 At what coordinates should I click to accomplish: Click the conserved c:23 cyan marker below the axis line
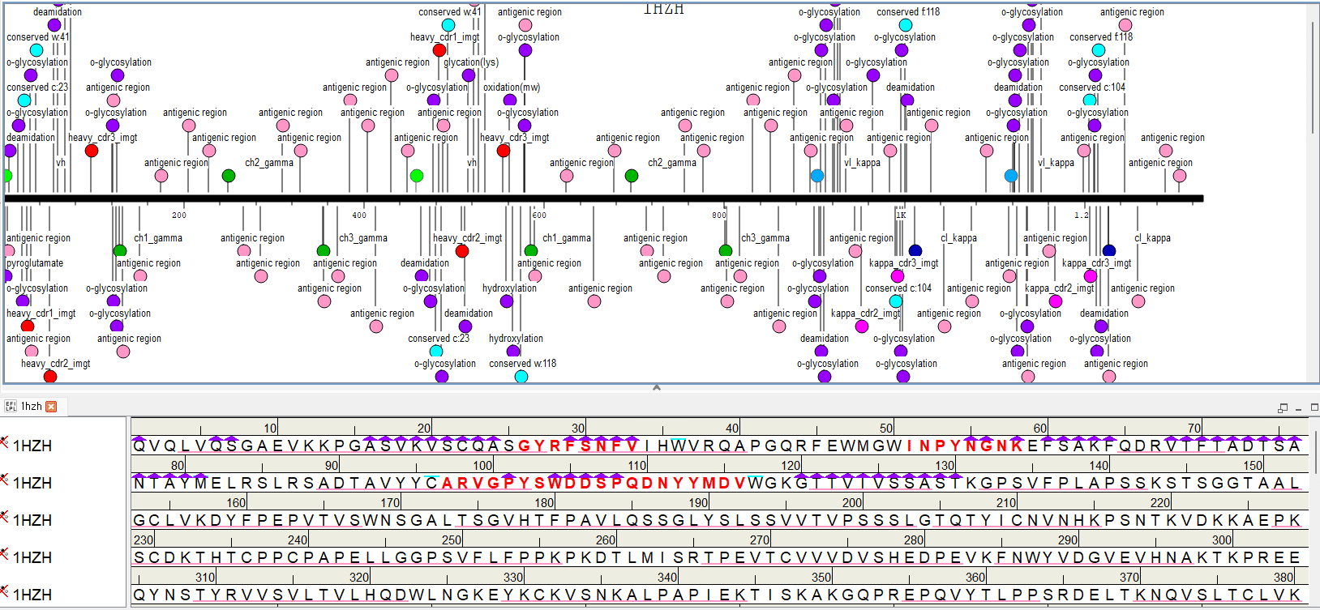pyautogui.click(x=436, y=352)
